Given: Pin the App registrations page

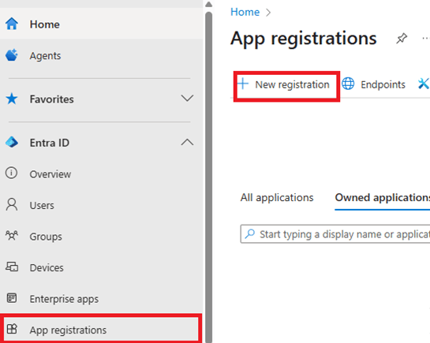Looking at the screenshot, I should 402,39.
